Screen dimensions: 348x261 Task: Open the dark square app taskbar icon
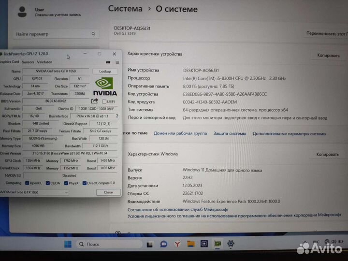(x=204, y=244)
